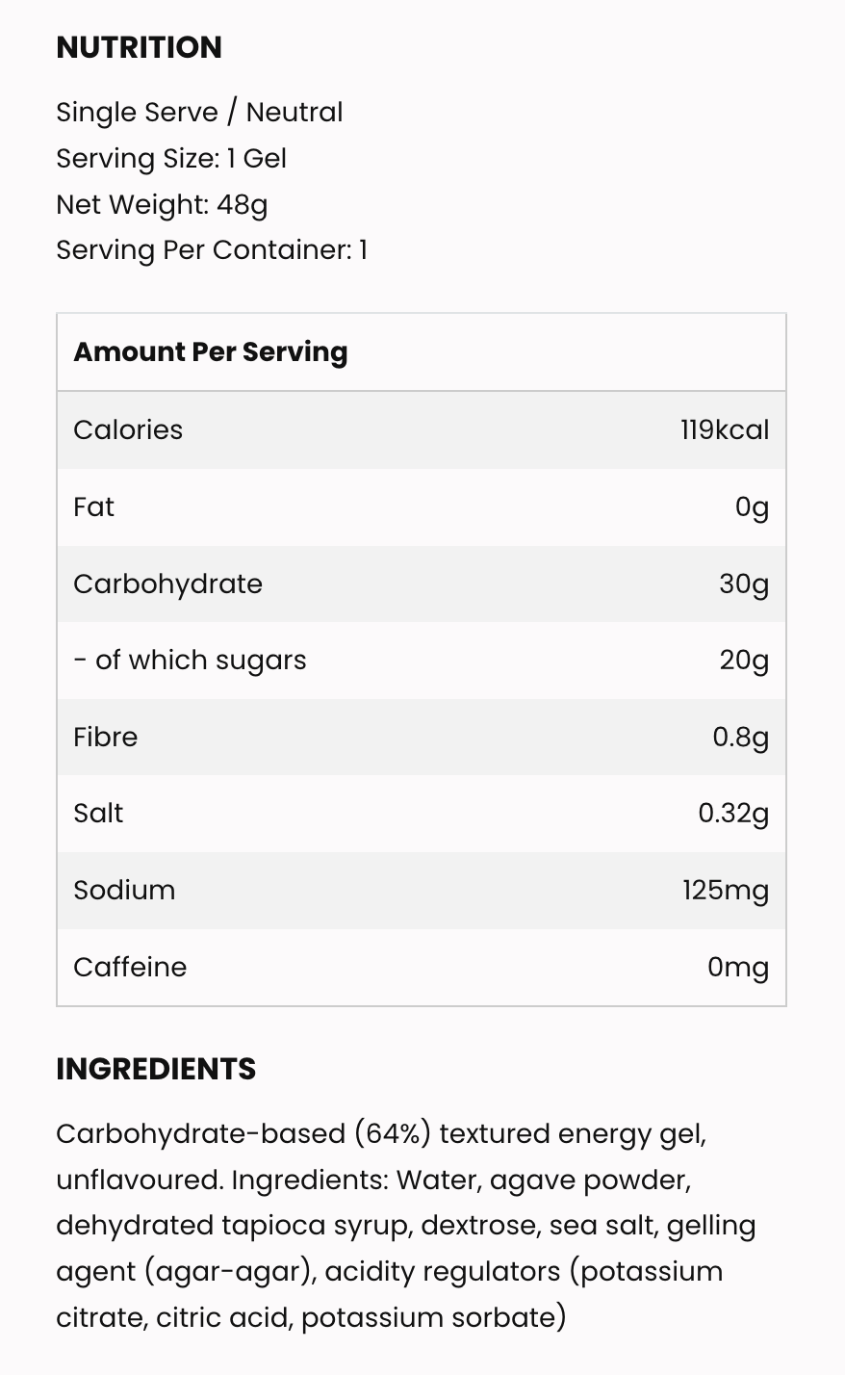The width and height of the screenshot is (845, 1375).
Task: Select the Calories row label
Action: [x=128, y=429]
